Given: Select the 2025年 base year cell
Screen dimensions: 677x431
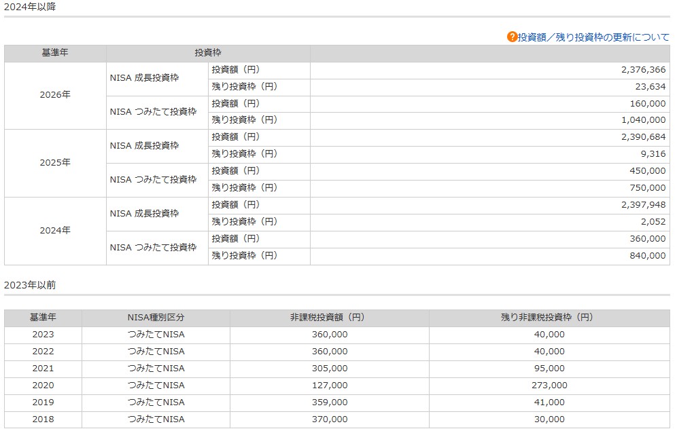Looking at the screenshot, I should 55,163.
